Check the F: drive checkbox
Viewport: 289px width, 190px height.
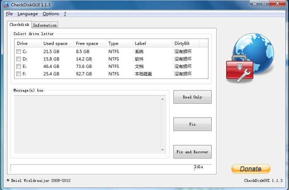coord(18,74)
